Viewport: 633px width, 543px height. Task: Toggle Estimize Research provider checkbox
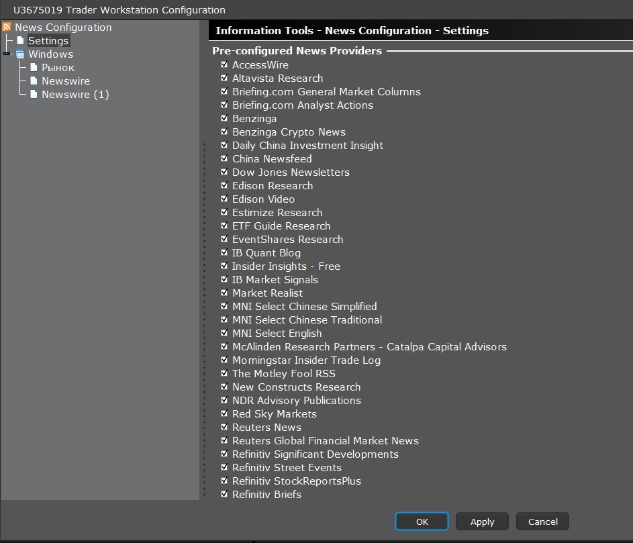(224, 212)
